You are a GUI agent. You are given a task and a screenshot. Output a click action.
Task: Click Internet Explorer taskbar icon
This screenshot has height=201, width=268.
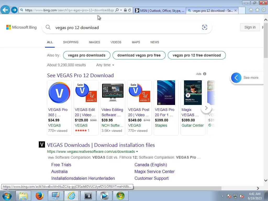(71, 196)
